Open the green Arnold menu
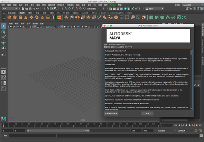This screenshot has height=142, width=204. tap(113, 5)
